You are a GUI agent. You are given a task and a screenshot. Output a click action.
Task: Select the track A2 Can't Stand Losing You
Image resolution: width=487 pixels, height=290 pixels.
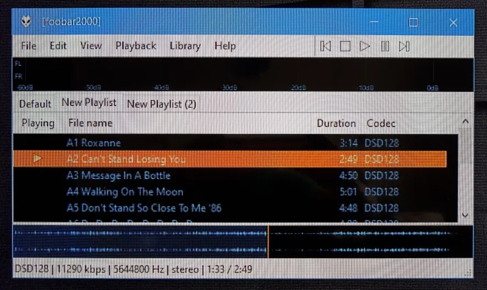(230, 159)
